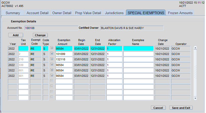The width and height of the screenshot is (206, 113).
Task: Go to the Owner Detail tab
Action: pyautogui.click(x=62, y=13)
